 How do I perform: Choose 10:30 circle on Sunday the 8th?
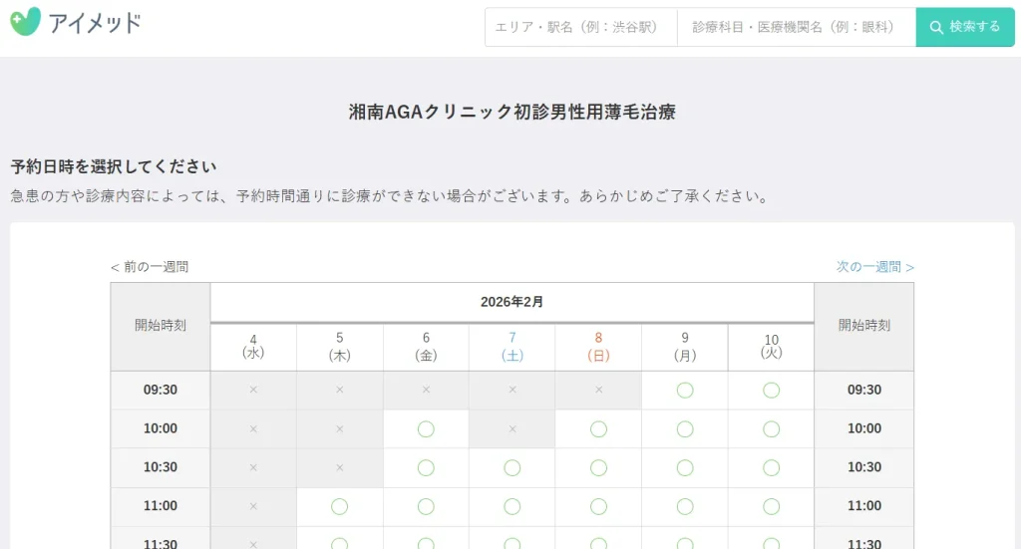(598, 467)
